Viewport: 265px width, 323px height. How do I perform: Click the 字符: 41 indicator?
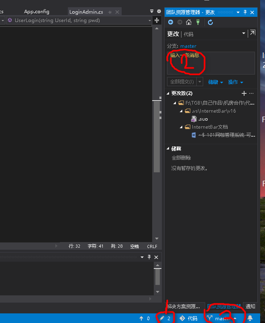tap(95, 246)
